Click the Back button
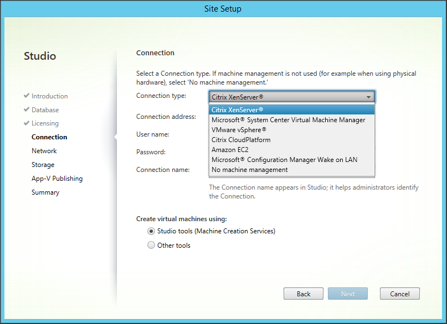Viewport: 447px width, 324px height. tap(304, 294)
